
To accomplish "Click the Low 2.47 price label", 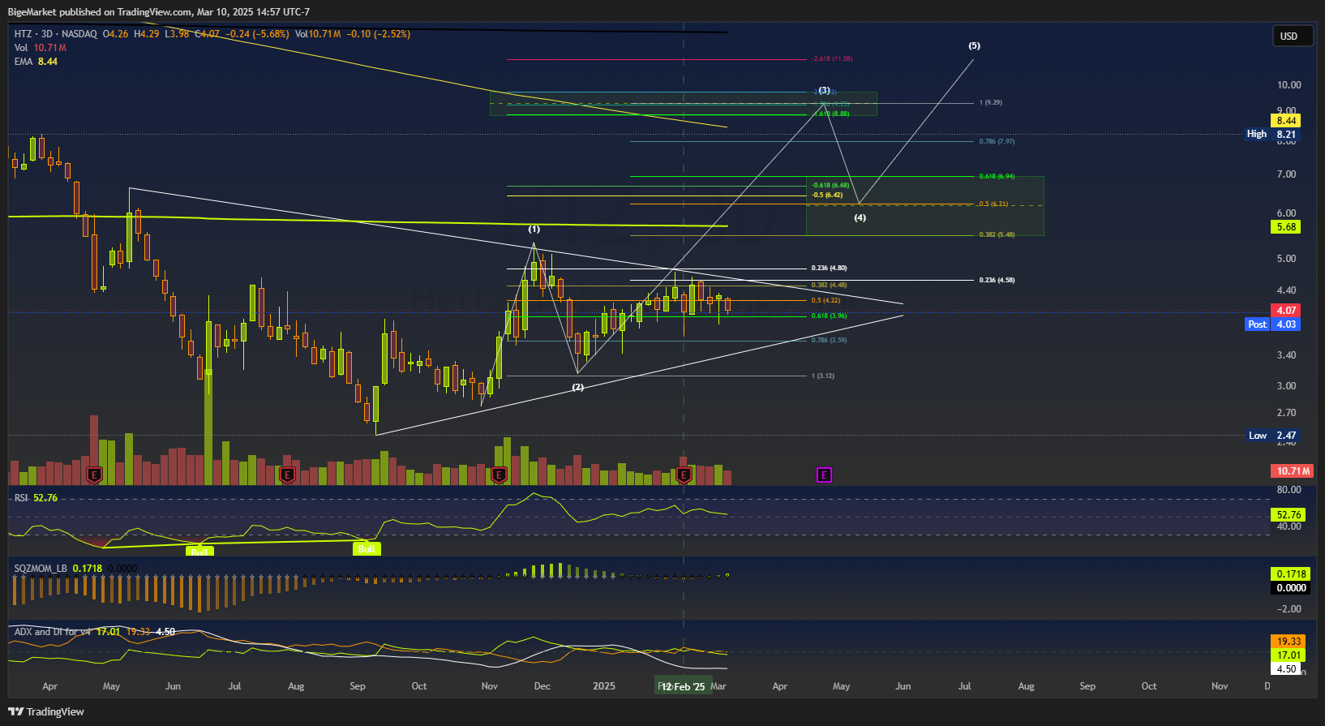I will [x=1272, y=436].
